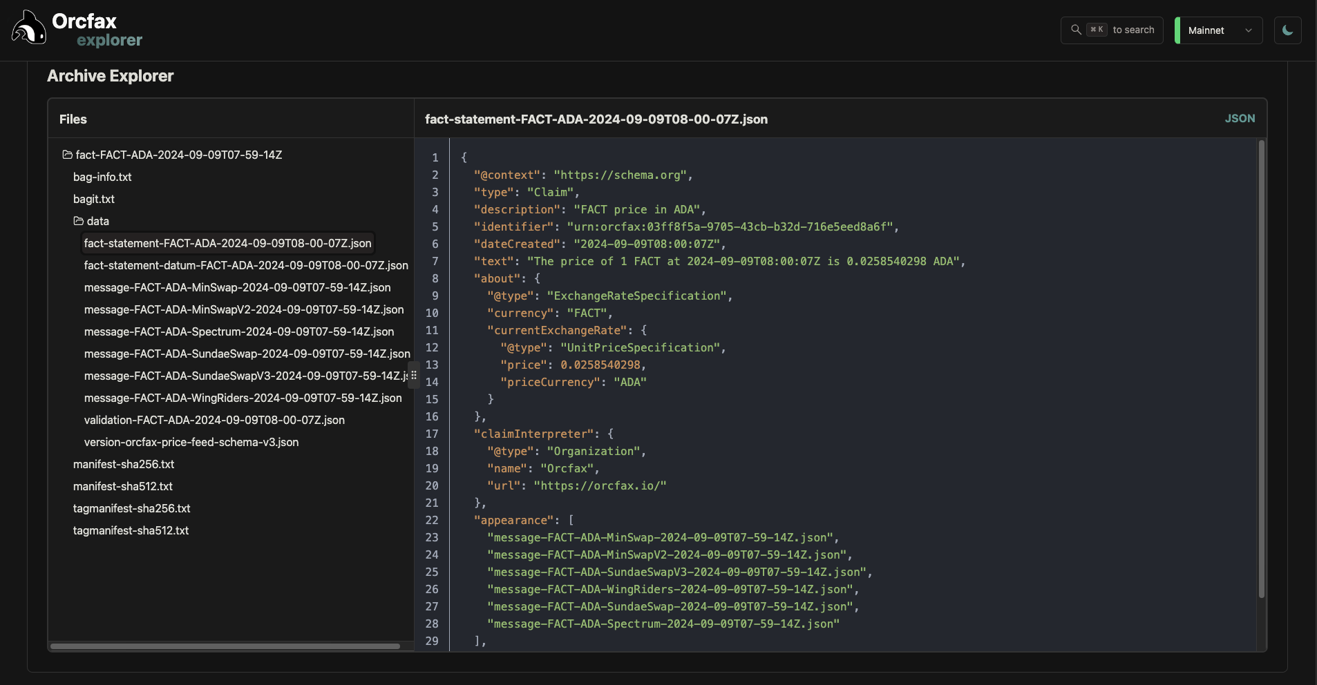Screen dimensions: 1317x685
Task: Collapse the fact-FACT-ADA-2024-09-09T07-59-14Z folder
Action: (x=172, y=155)
